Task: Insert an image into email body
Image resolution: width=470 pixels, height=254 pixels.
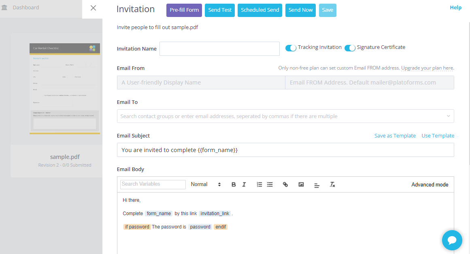Action: (x=301, y=184)
